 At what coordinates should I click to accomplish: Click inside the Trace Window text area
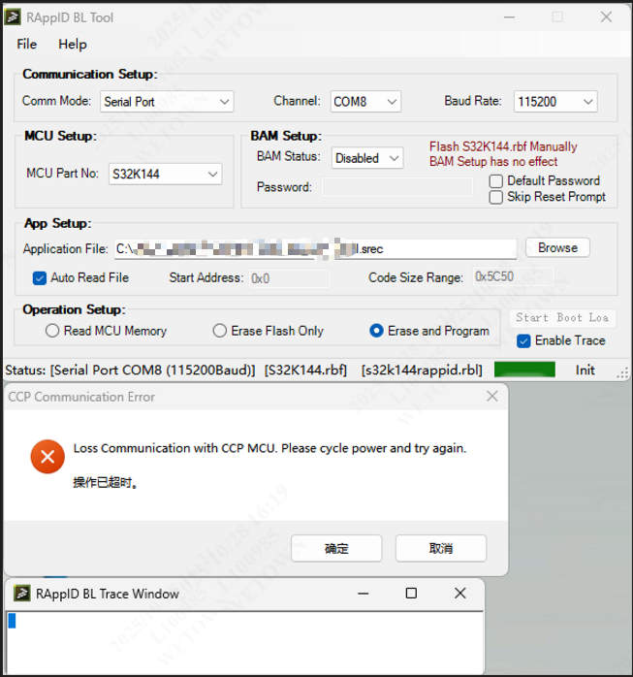point(244,642)
